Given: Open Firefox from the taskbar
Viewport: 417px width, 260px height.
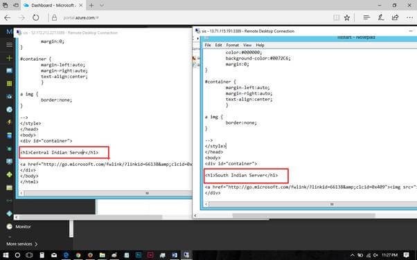Looking at the screenshot, I should click(x=90, y=255).
